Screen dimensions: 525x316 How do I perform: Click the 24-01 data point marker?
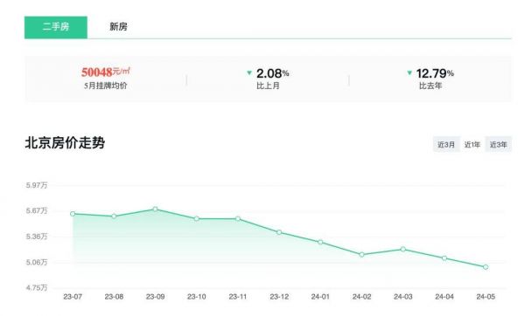pos(320,242)
